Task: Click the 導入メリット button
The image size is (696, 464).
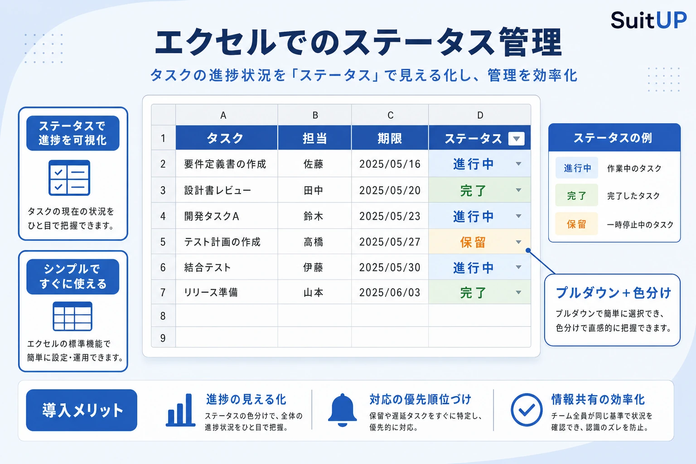Action: [82, 410]
